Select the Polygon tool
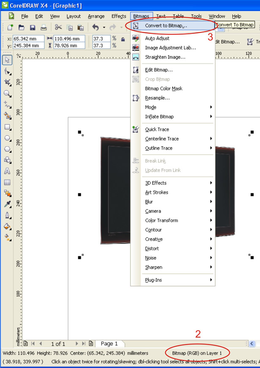The height and width of the screenshot is (368, 260). pos(7,149)
